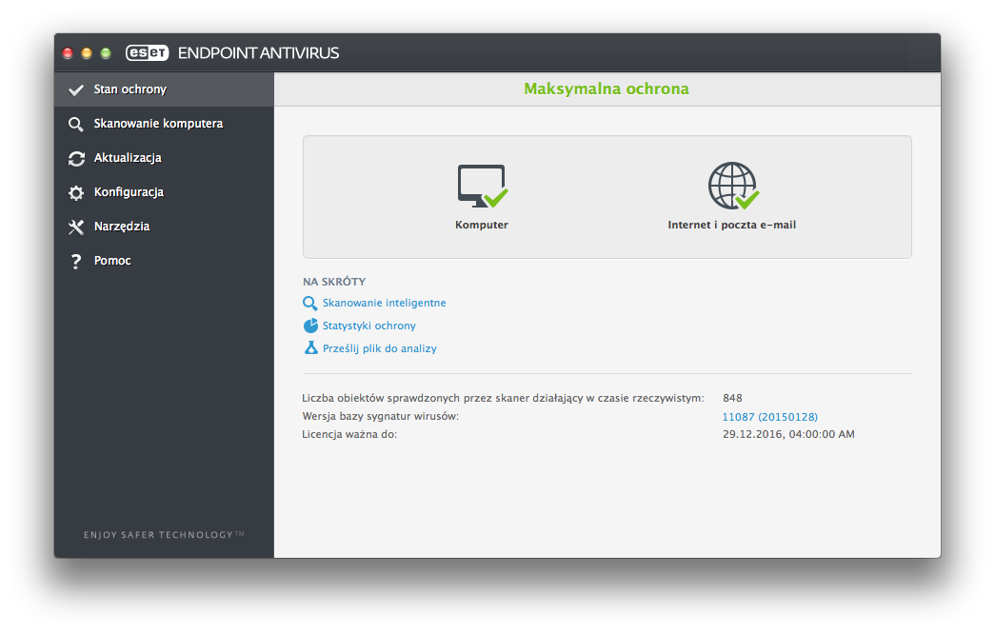
Task: Click the NA SKRÓTY heading
Action: (334, 282)
